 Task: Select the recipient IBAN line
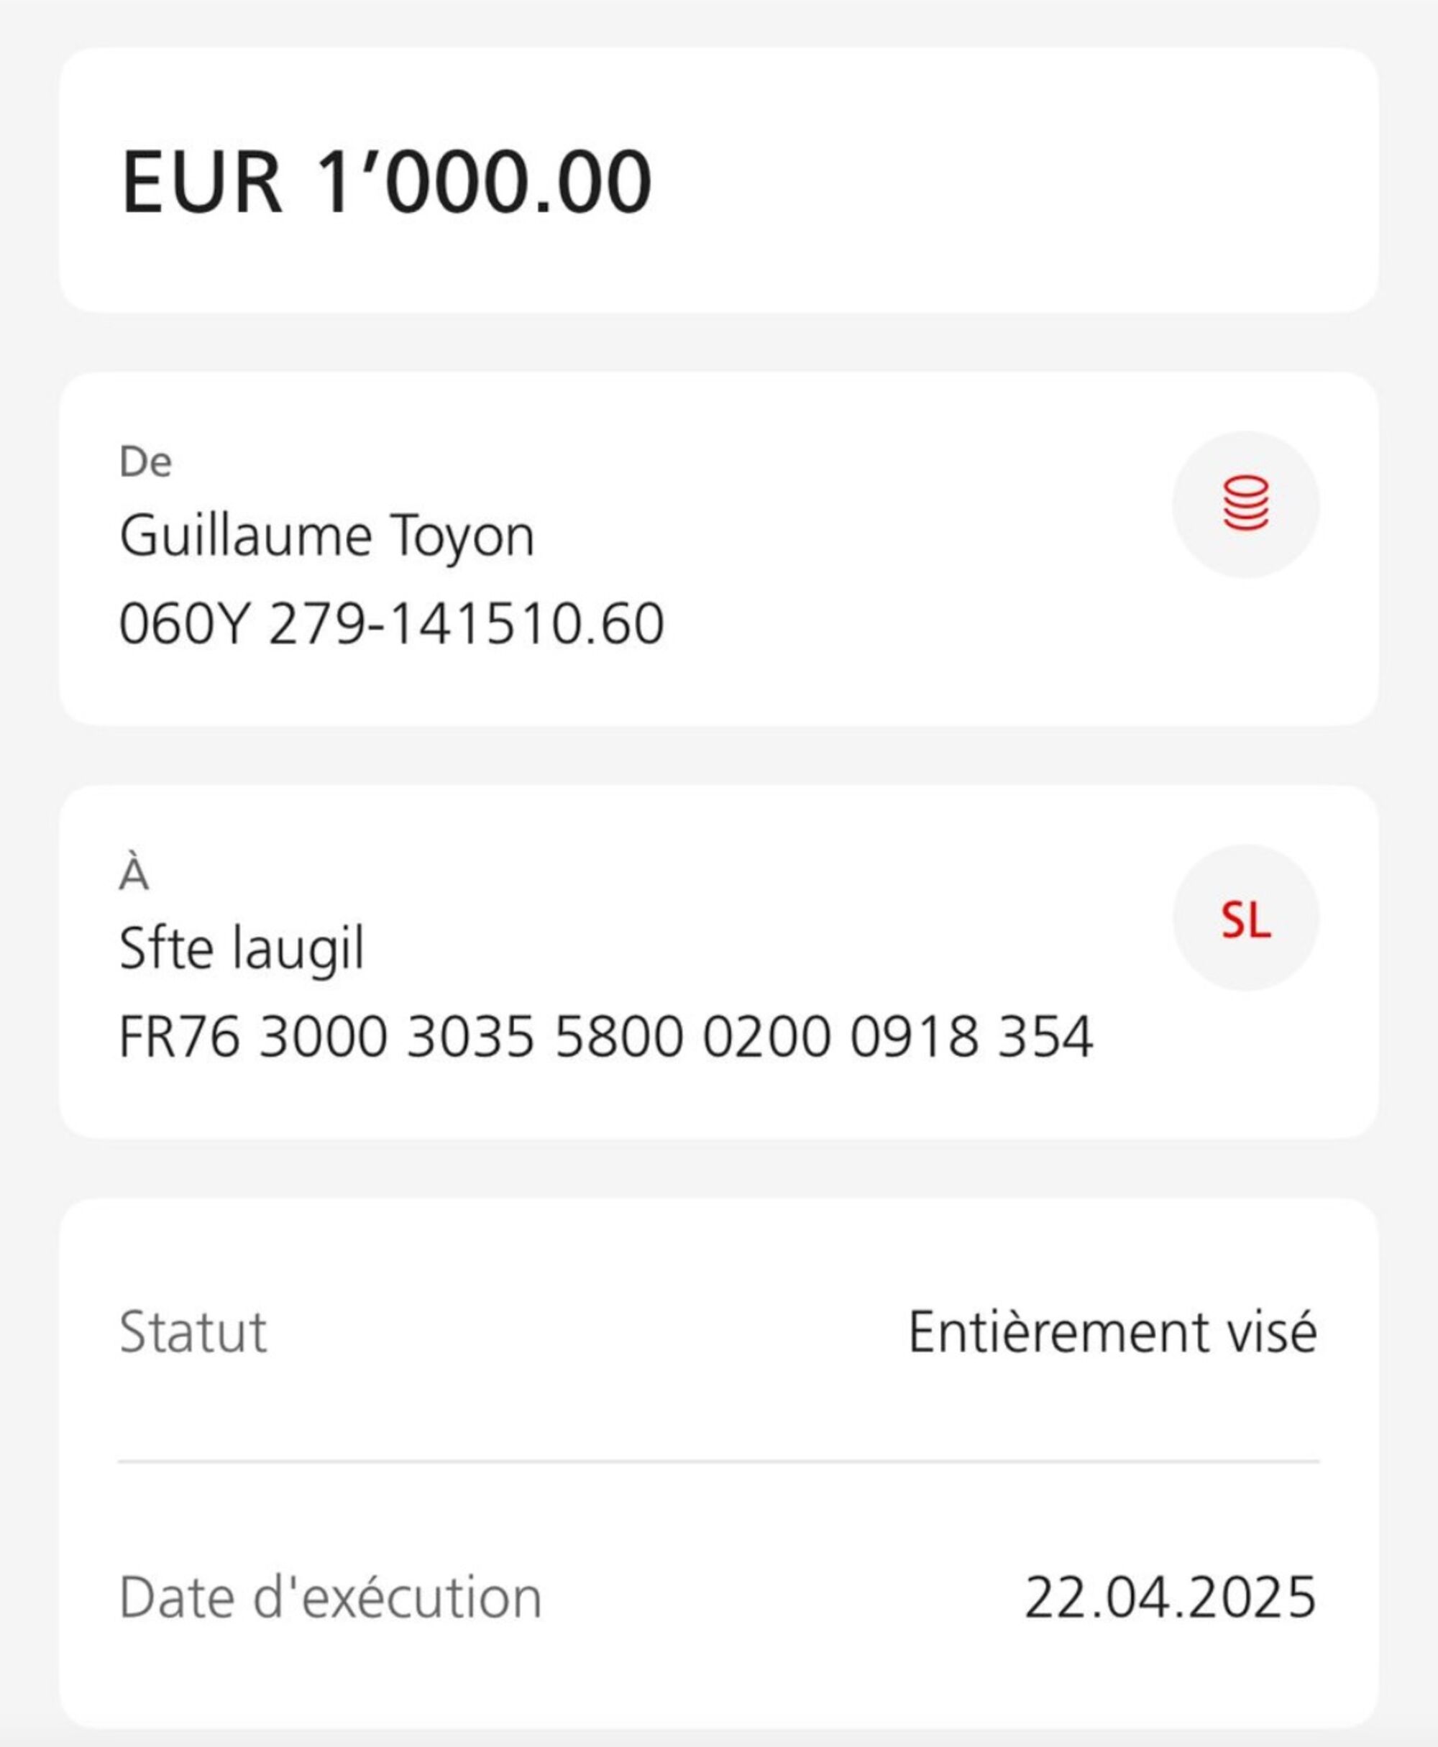coord(605,1036)
